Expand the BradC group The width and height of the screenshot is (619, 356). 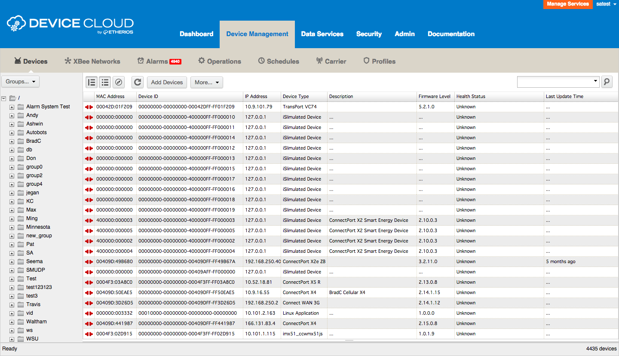click(12, 141)
